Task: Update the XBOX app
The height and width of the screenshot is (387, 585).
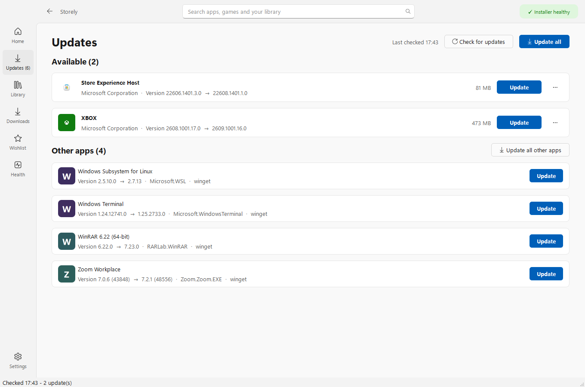Action: pyautogui.click(x=519, y=123)
